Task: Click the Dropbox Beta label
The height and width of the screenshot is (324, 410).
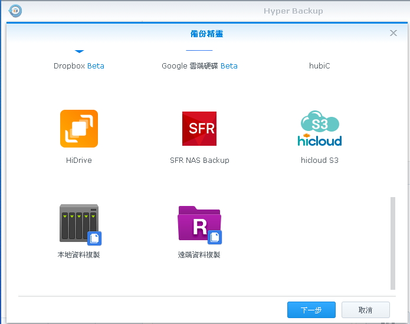Action: [79, 66]
